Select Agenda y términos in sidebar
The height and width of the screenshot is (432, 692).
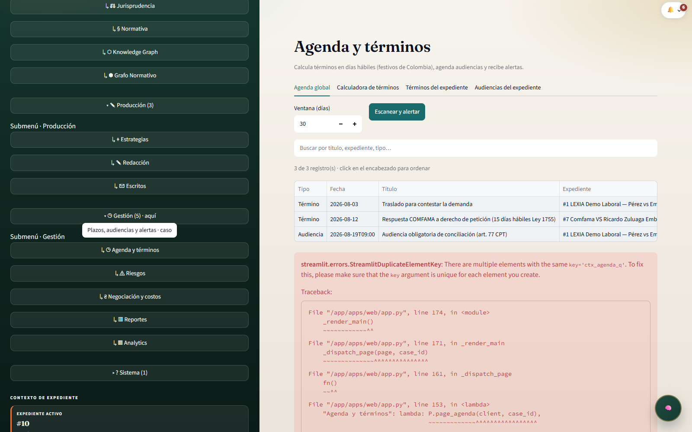click(129, 250)
